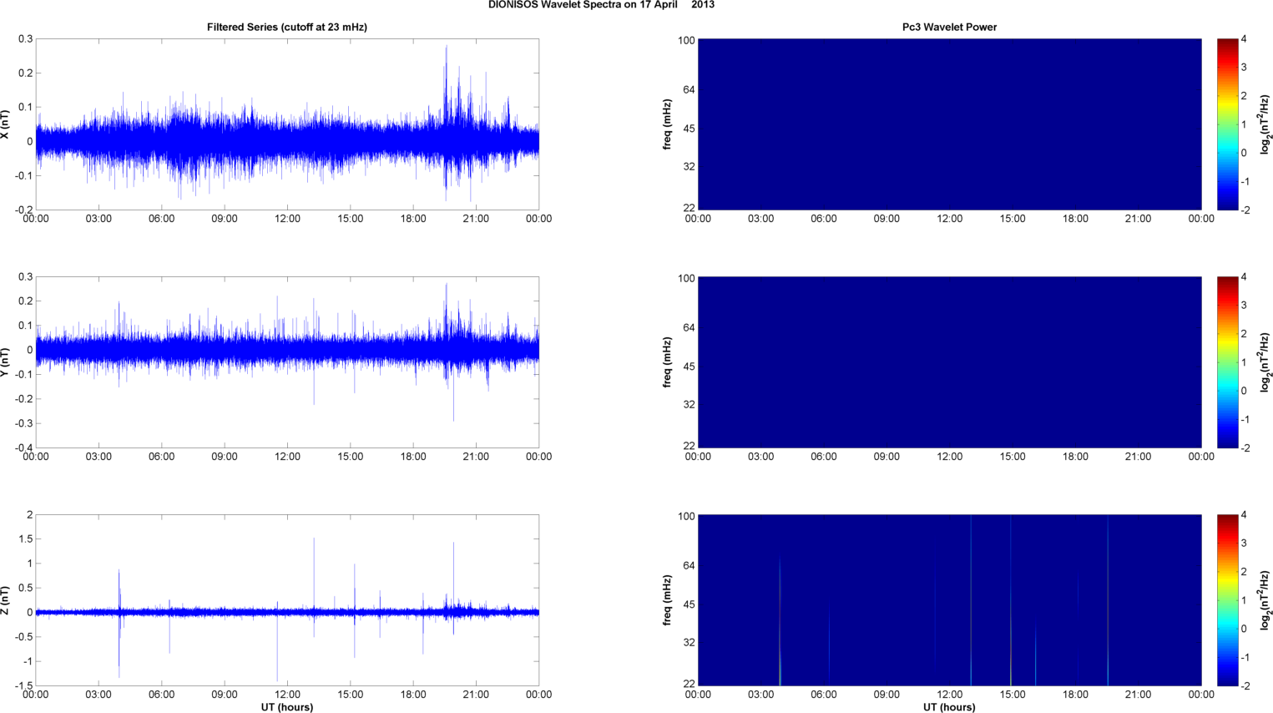Image resolution: width=1273 pixels, height=713 pixels.
Task: Select the Filtered Series (cutoff at 23 mHz) title
Action: tap(287, 27)
